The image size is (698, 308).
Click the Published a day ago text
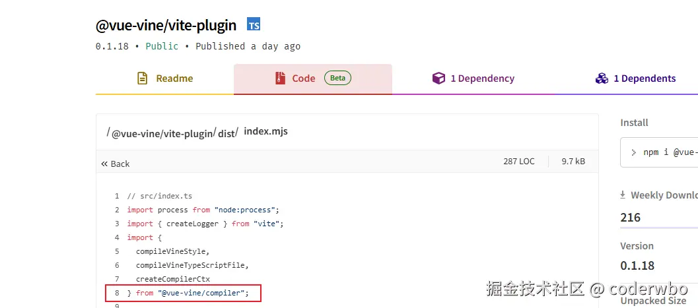(x=248, y=46)
